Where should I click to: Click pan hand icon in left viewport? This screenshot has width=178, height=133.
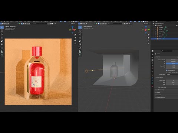tap(75, 38)
